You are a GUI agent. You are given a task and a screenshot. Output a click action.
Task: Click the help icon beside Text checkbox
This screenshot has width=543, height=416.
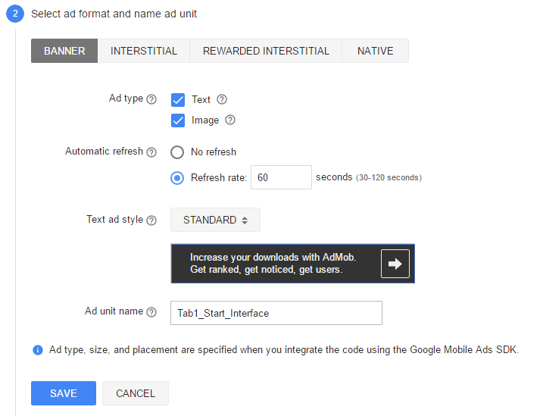(222, 99)
